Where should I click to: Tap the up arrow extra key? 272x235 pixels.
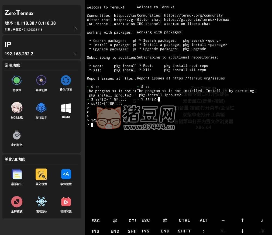click(242, 220)
